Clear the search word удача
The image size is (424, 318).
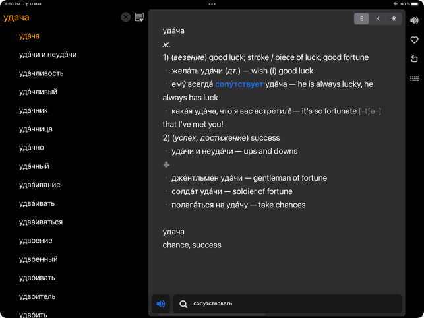coord(125,17)
